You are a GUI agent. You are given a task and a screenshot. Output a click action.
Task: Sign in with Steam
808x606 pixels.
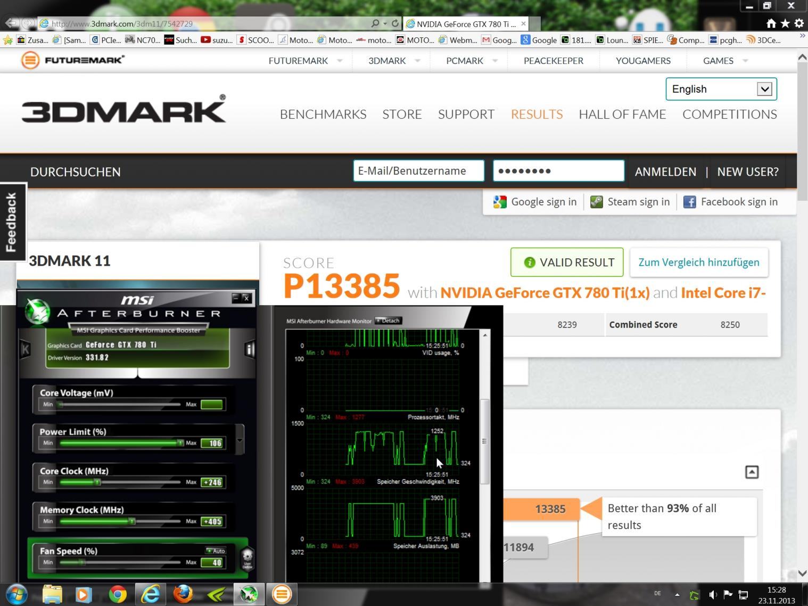(630, 202)
